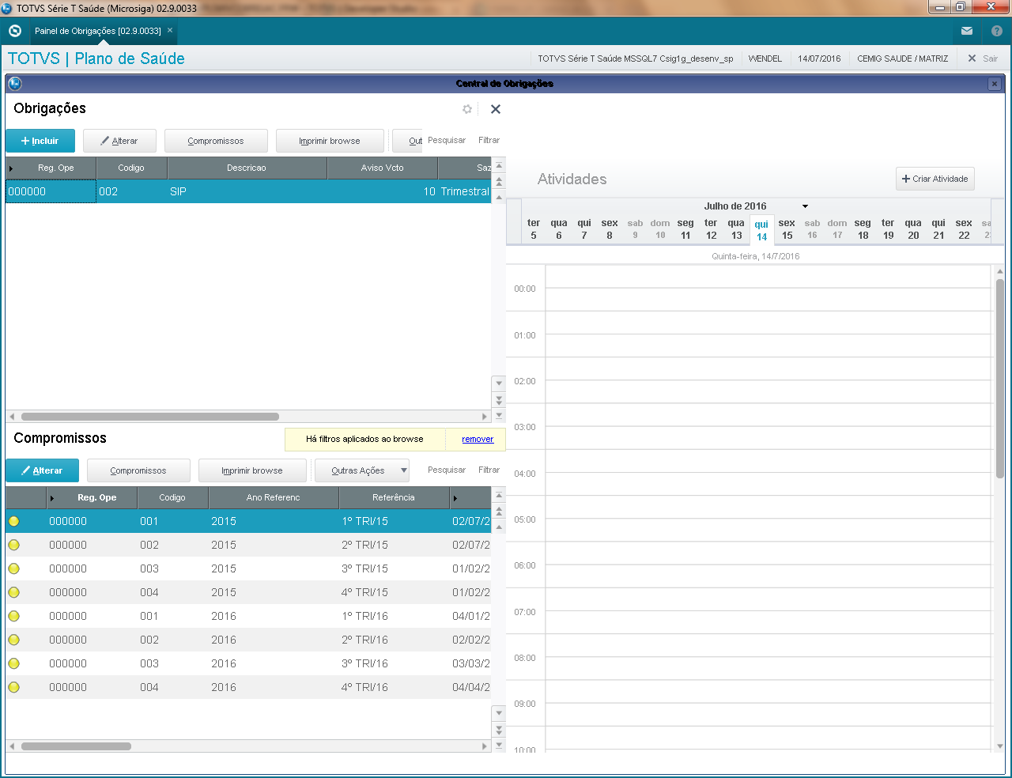
Task: Select day qua 6 in the calendar strip
Action: (x=559, y=229)
